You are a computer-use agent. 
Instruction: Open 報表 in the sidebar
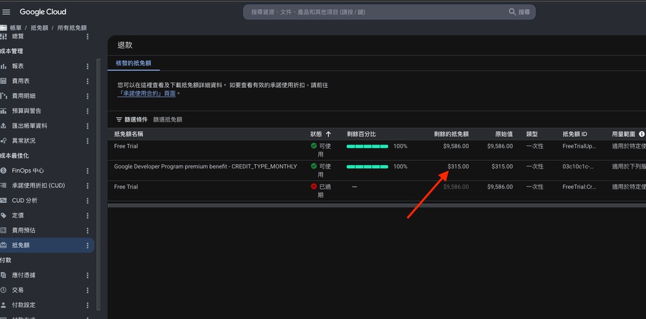tap(18, 67)
